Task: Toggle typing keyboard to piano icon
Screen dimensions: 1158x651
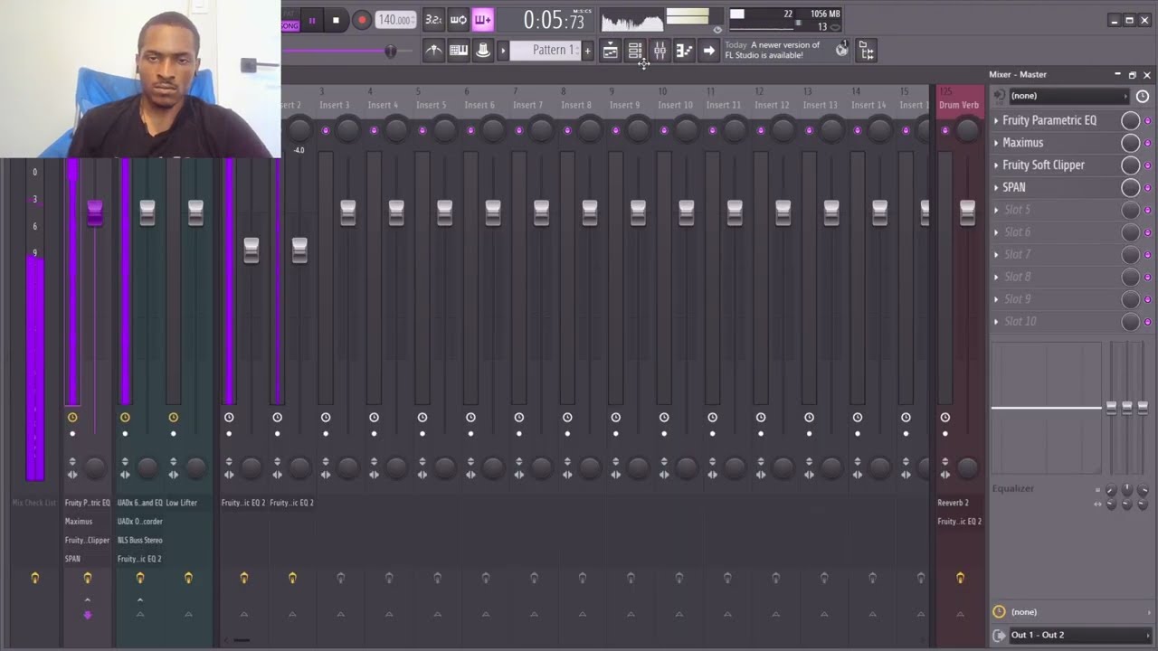Action: [459, 51]
